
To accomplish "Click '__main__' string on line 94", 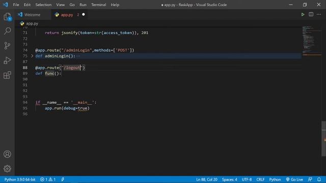I will [83, 103].
